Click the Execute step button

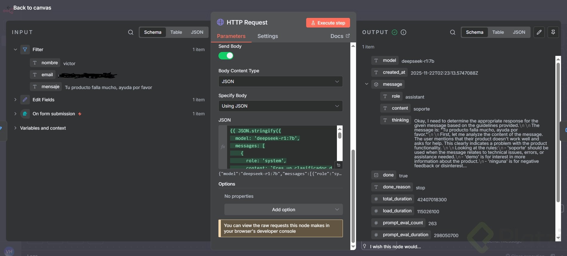coord(328,23)
